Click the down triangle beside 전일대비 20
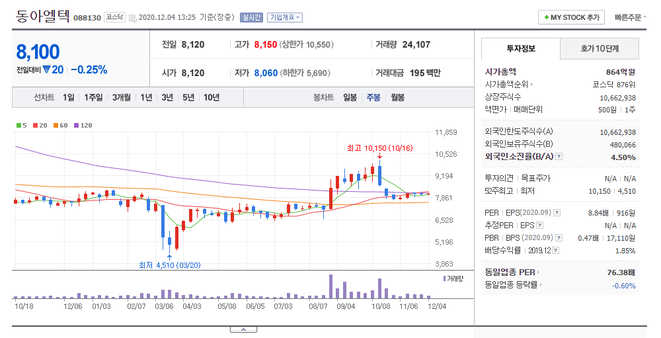The width and height of the screenshot is (661, 338). point(46,69)
